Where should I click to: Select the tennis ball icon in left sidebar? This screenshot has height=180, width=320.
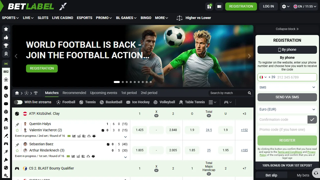(6, 88)
